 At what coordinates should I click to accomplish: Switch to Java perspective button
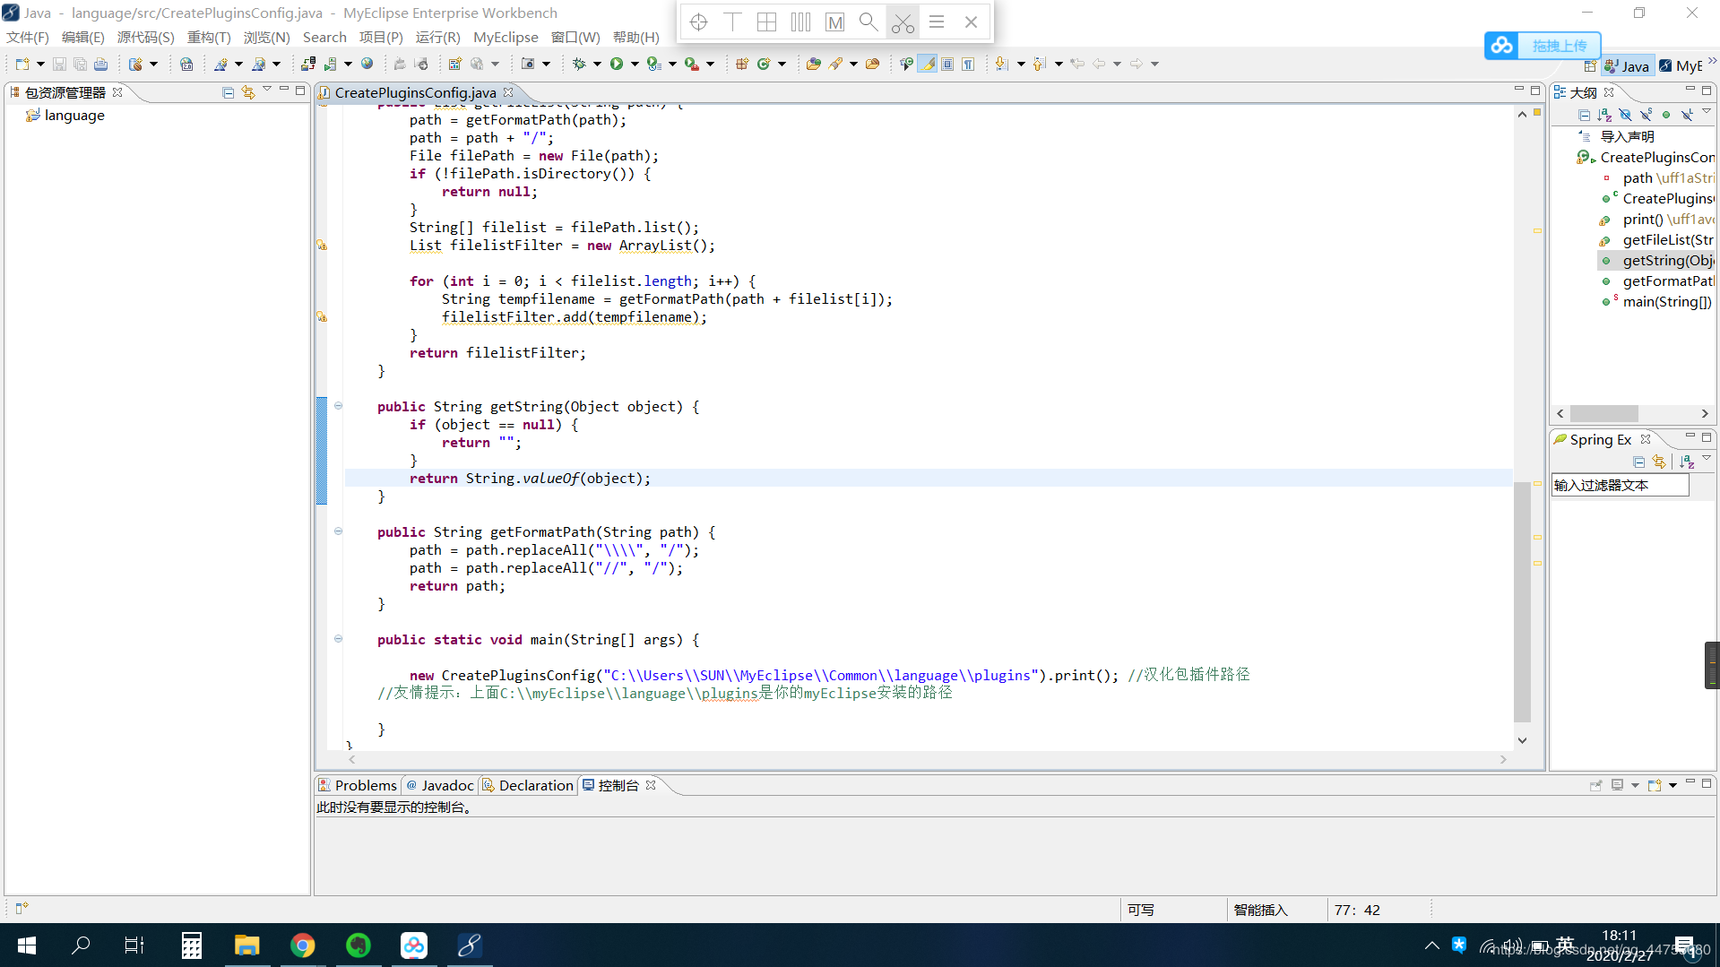click(1627, 65)
